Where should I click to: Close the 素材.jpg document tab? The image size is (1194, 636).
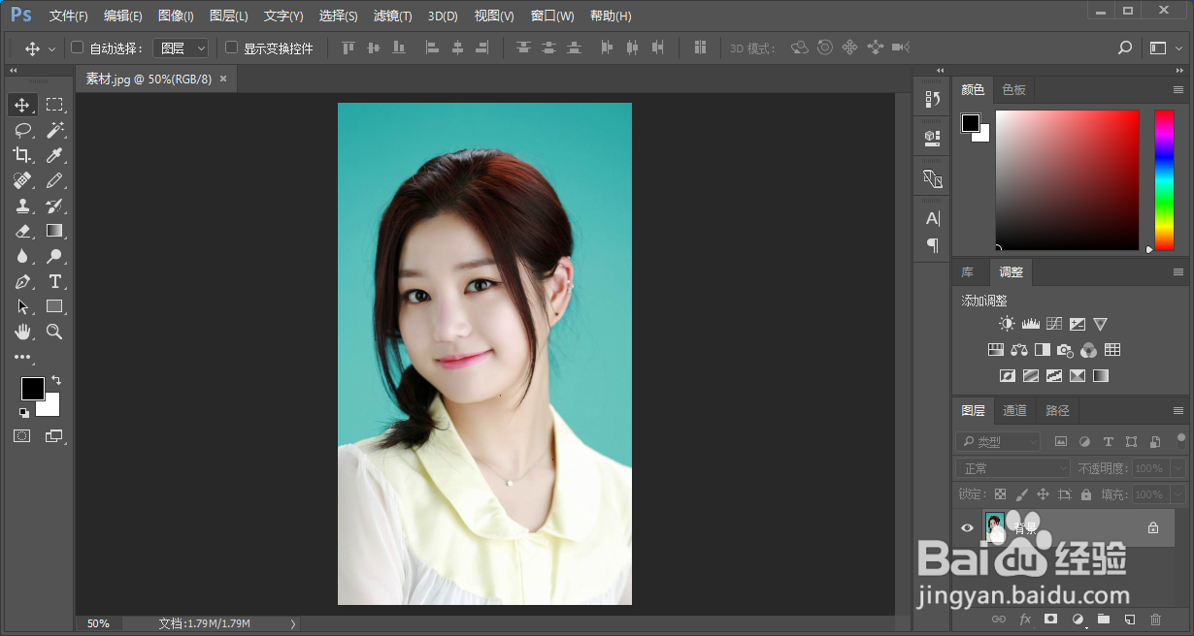click(x=223, y=79)
